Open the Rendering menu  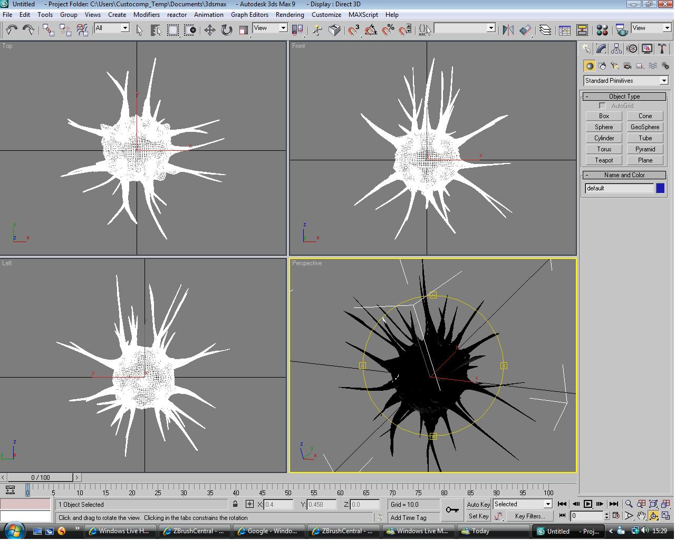click(290, 15)
